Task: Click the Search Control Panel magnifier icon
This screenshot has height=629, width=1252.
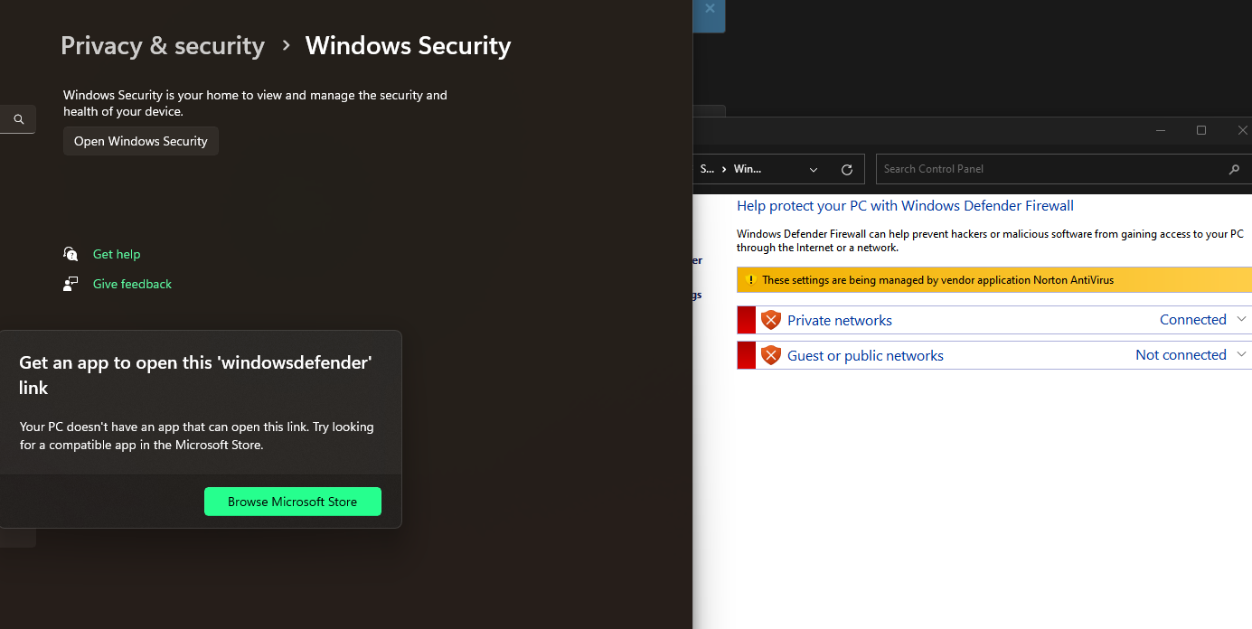Action: pos(1234,169)
